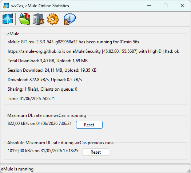Click the save online statistics folder icon
Screen dimensions: 191x173
24,19
